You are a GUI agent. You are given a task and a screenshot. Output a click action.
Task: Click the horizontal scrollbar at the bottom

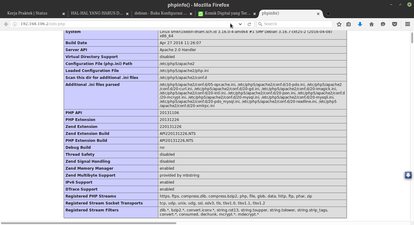pos(89,223)
